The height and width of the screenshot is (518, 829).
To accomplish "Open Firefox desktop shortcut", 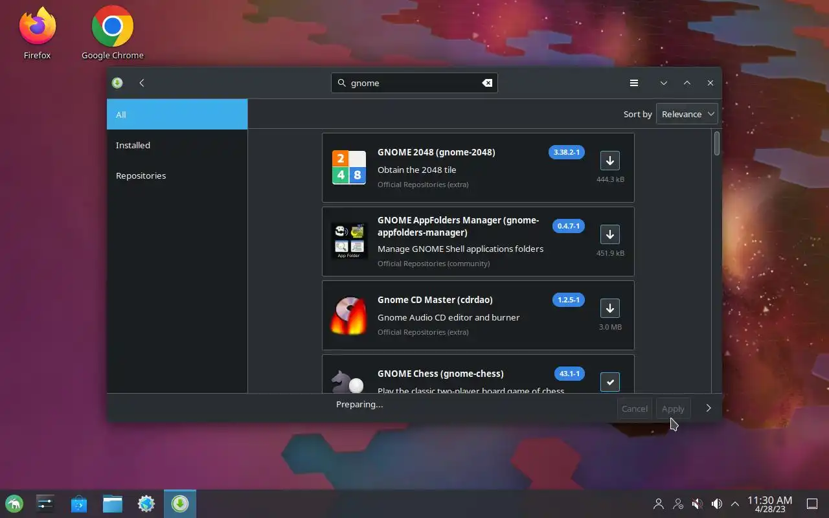I will (37, 32).
